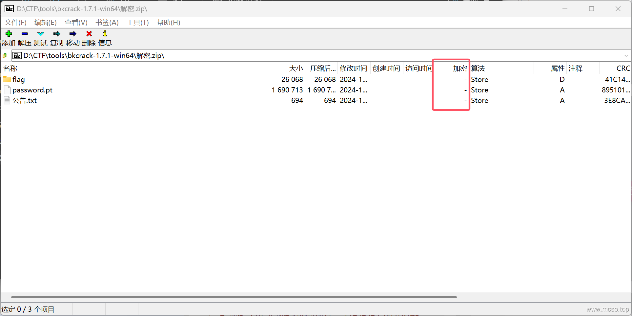Open the 工具(T) menu
This screenshot has width=632, height=316.
click(x=138, y=22)
